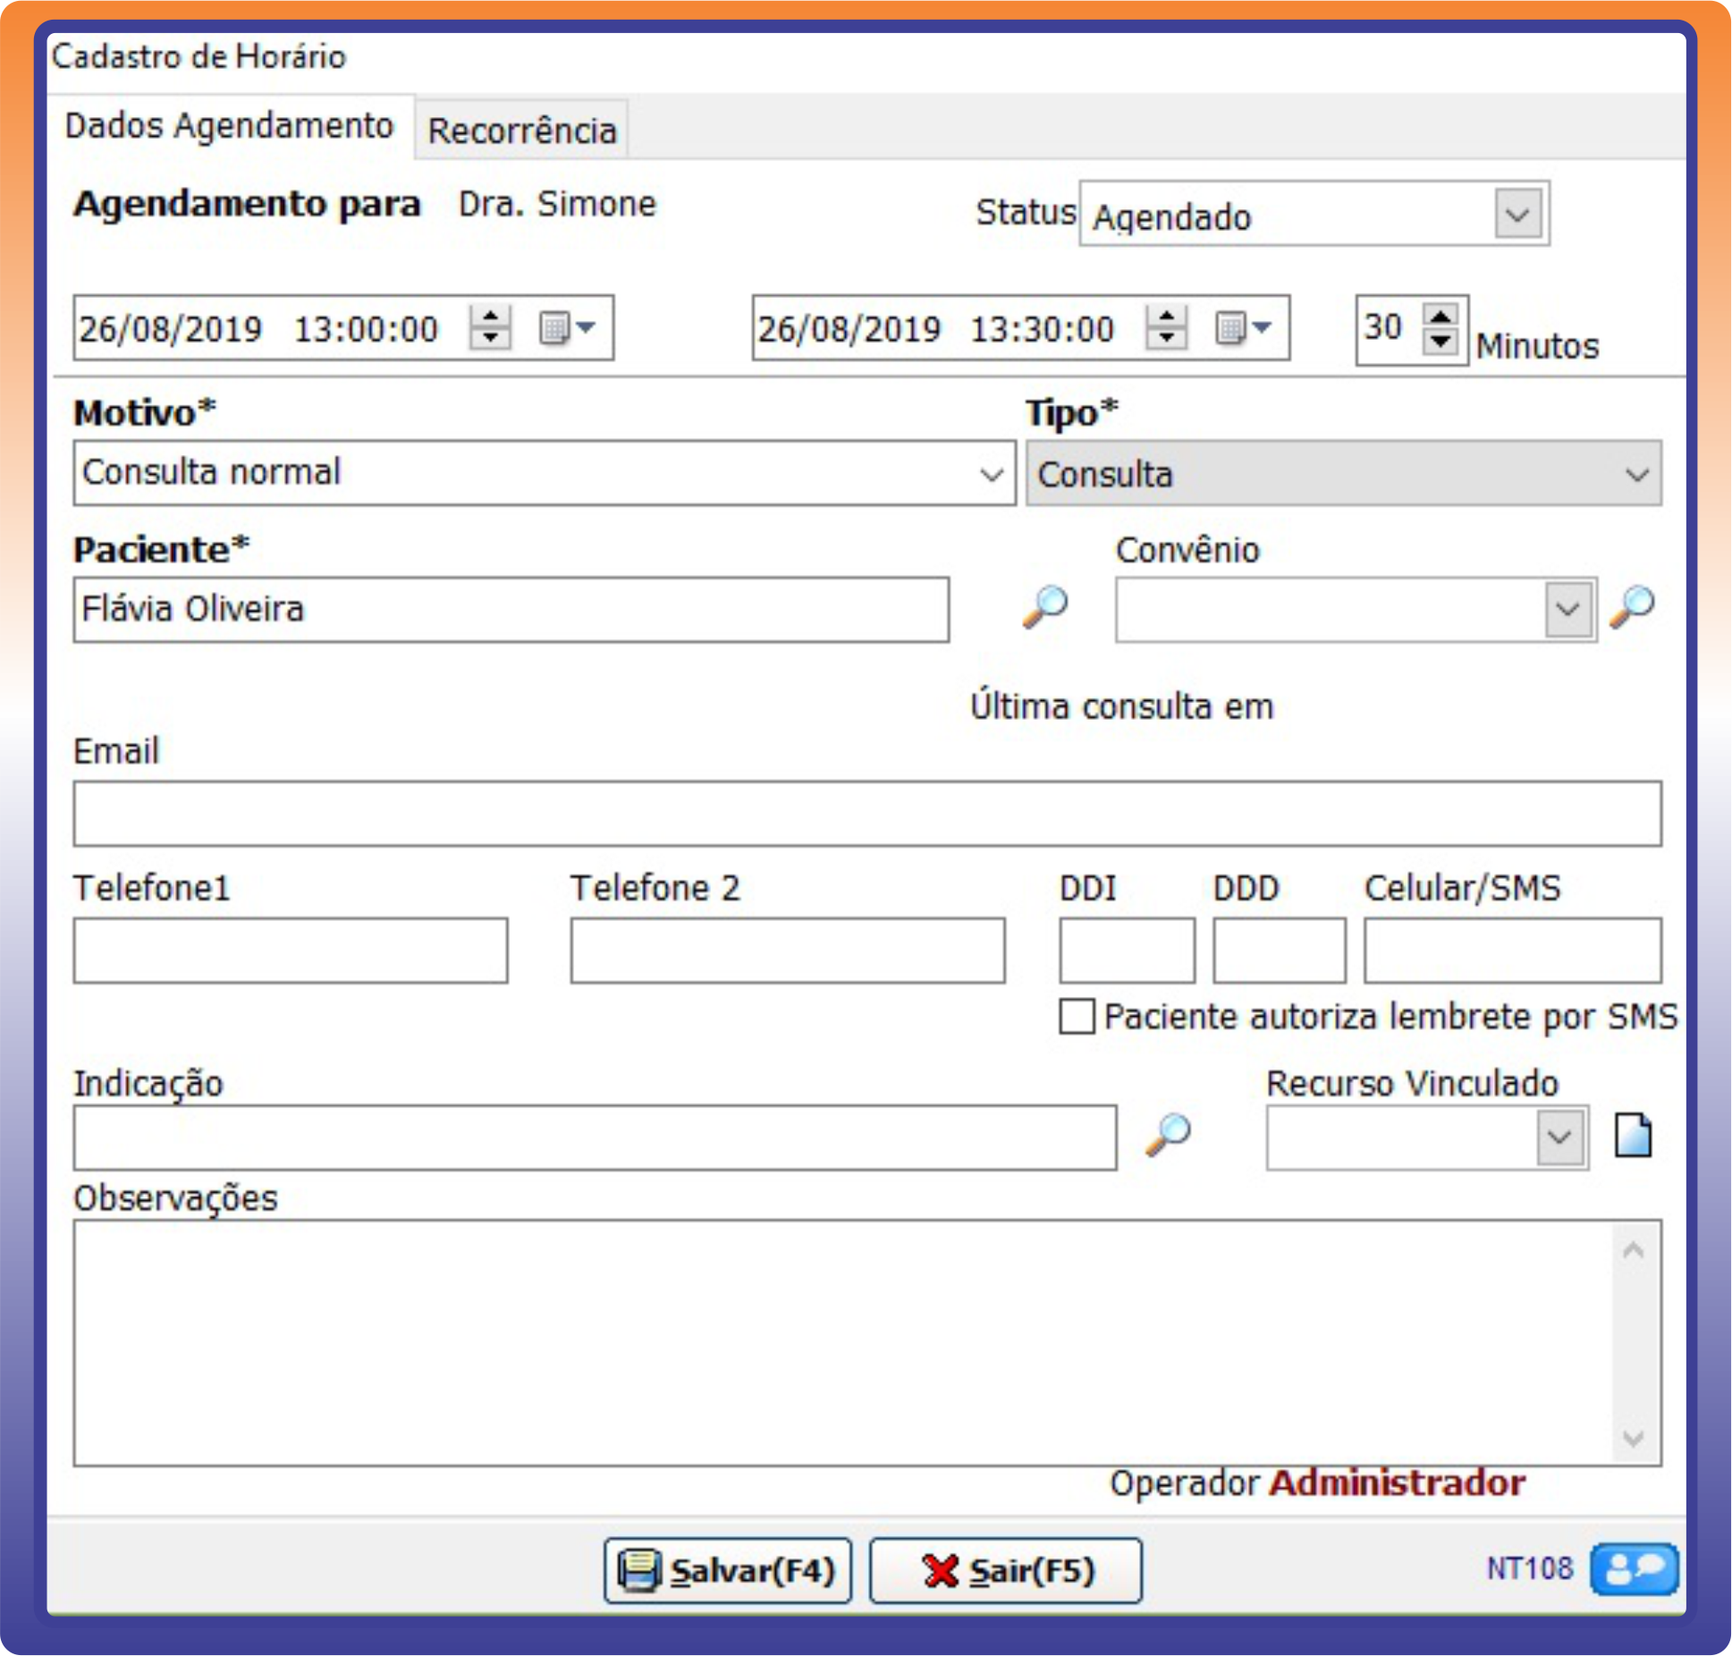Open the Recurso Vinculado dropdown
1732x1656 pixels.
coord(1559,1137)
